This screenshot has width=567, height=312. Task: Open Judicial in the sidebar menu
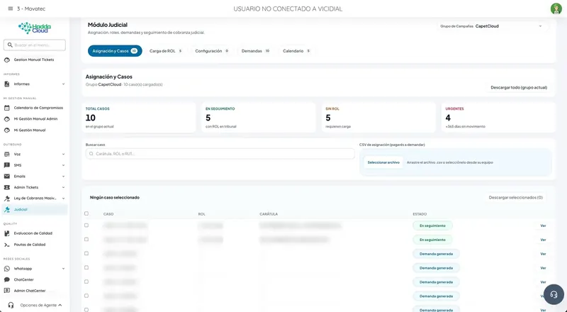click(35, 210)
